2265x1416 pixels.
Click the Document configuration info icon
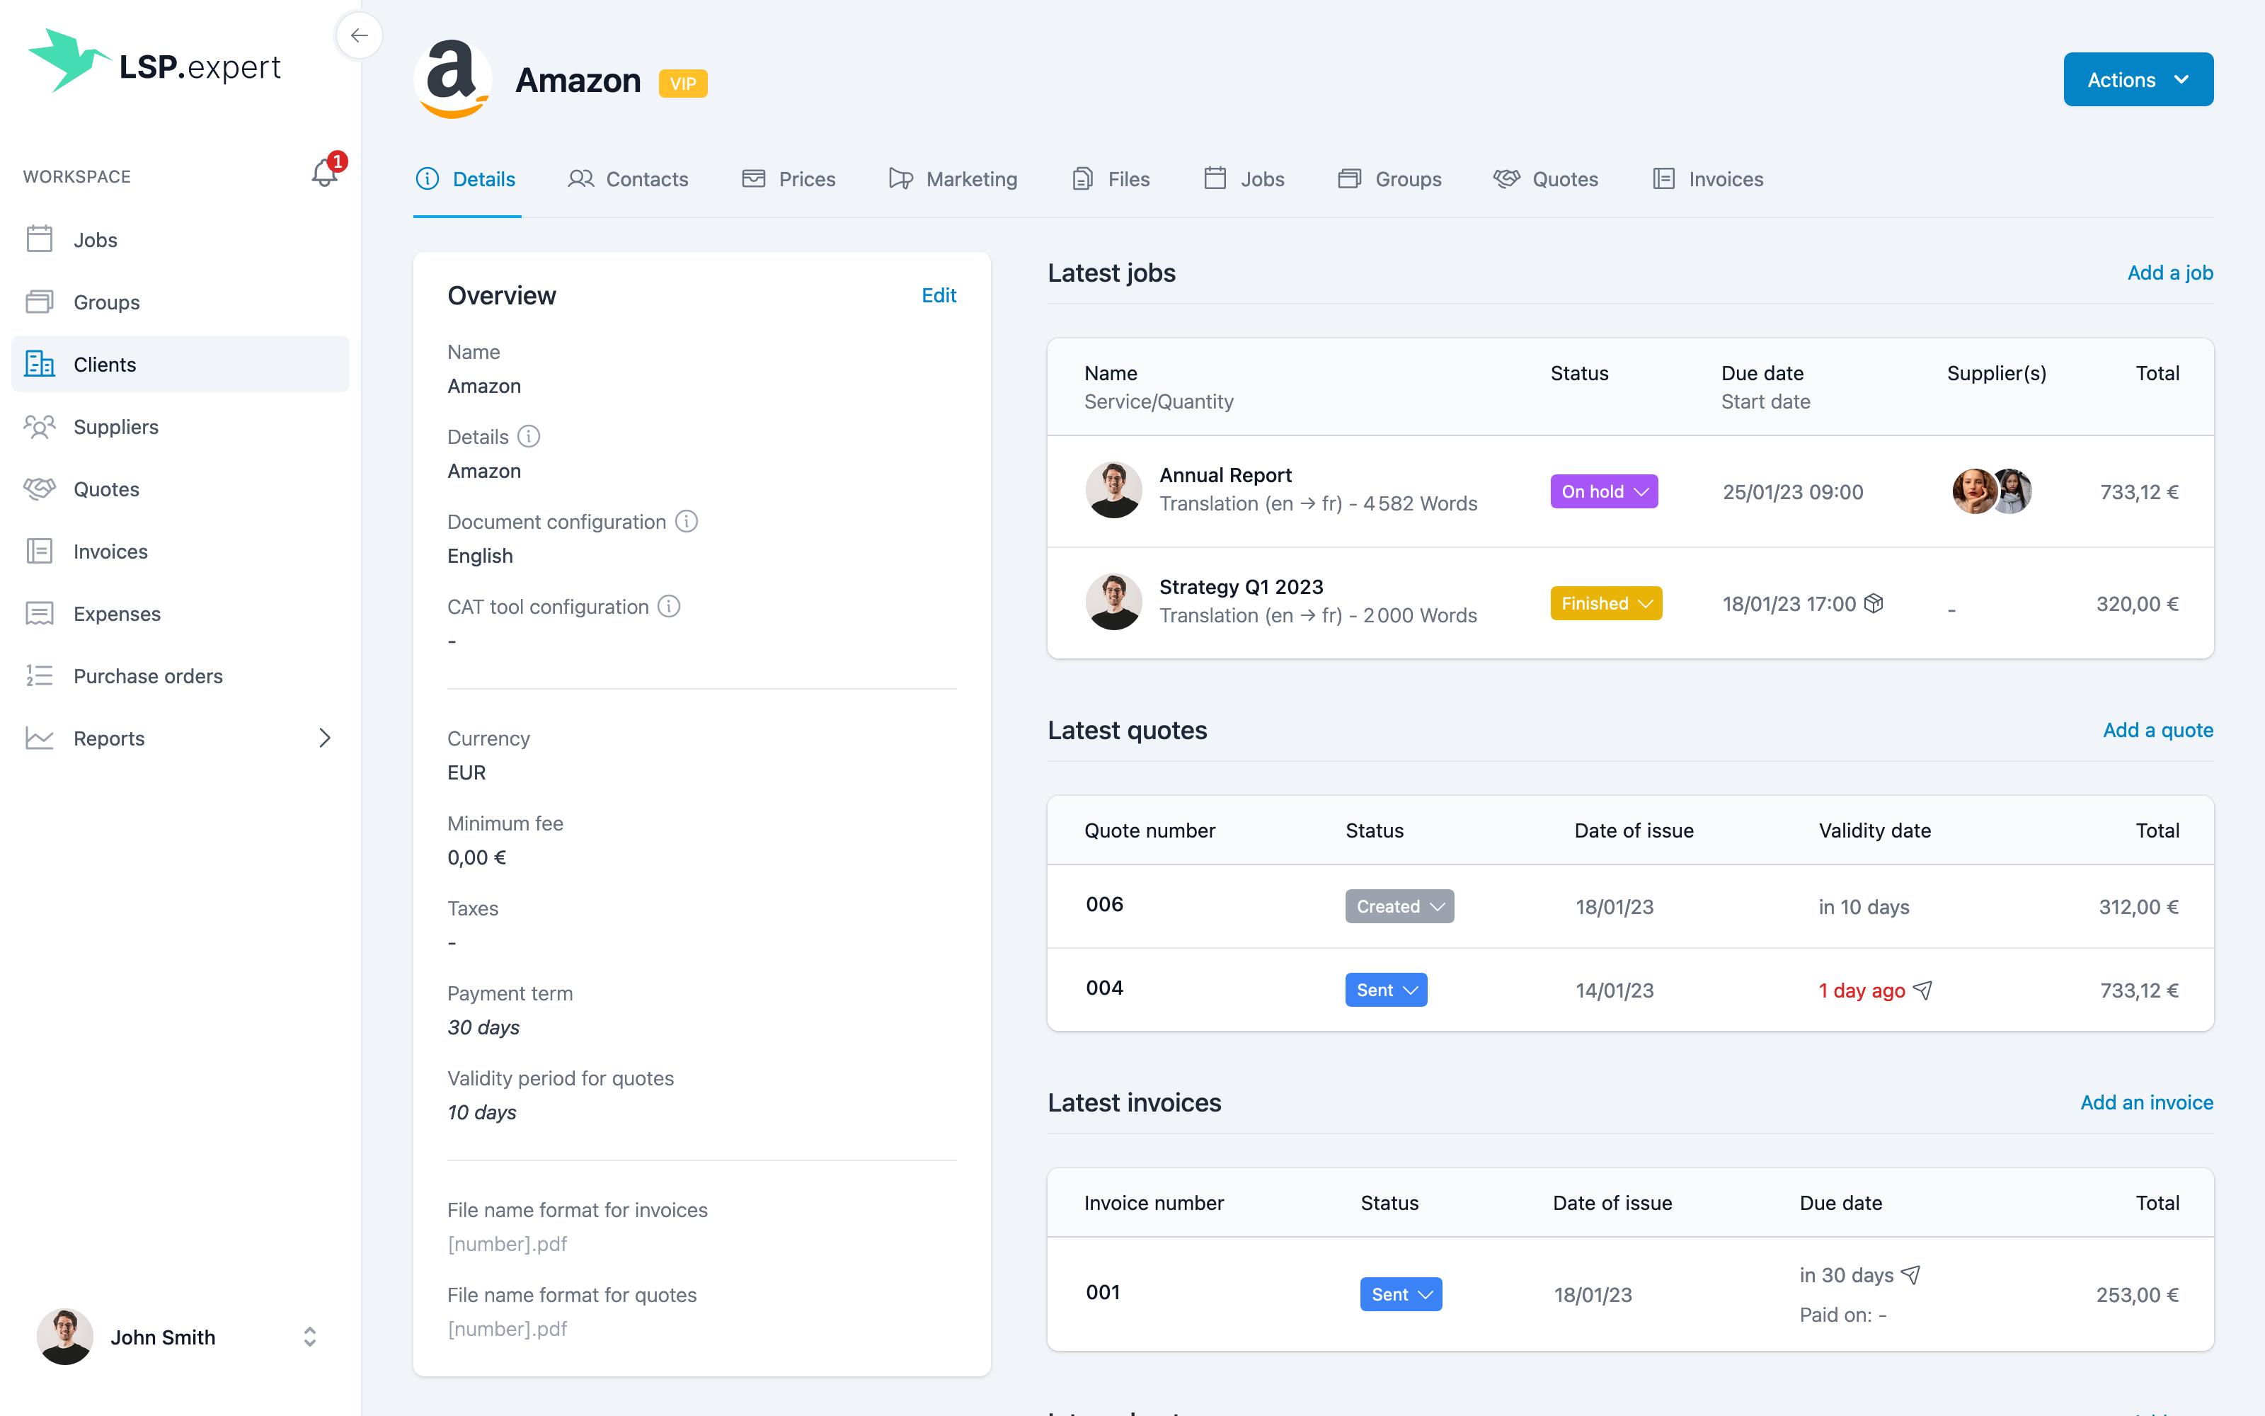click(686, 522)
